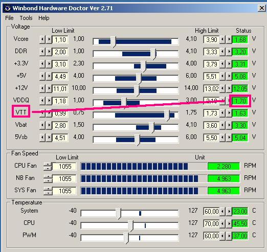Click the +12V voltage slider handle
267x252 pixels.
pos(137,91)
